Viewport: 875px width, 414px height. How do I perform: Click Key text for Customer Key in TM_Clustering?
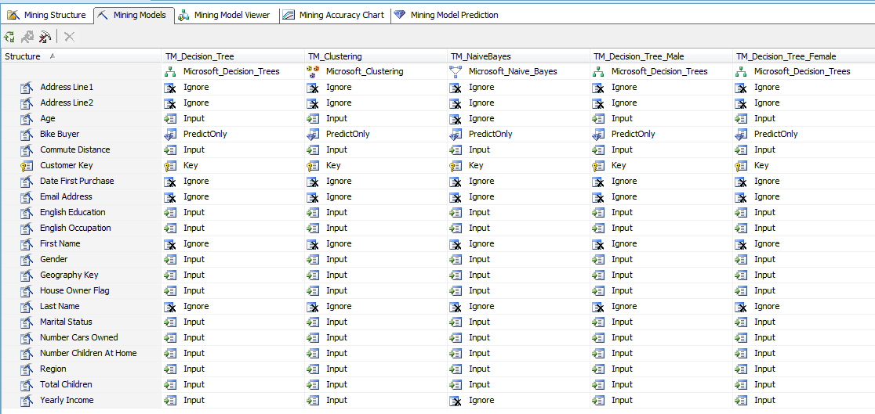[x=333, y=166]
